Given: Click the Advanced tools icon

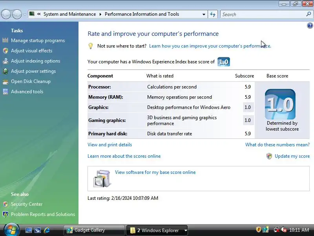Looking at the screenshot, I should point(5,92).
